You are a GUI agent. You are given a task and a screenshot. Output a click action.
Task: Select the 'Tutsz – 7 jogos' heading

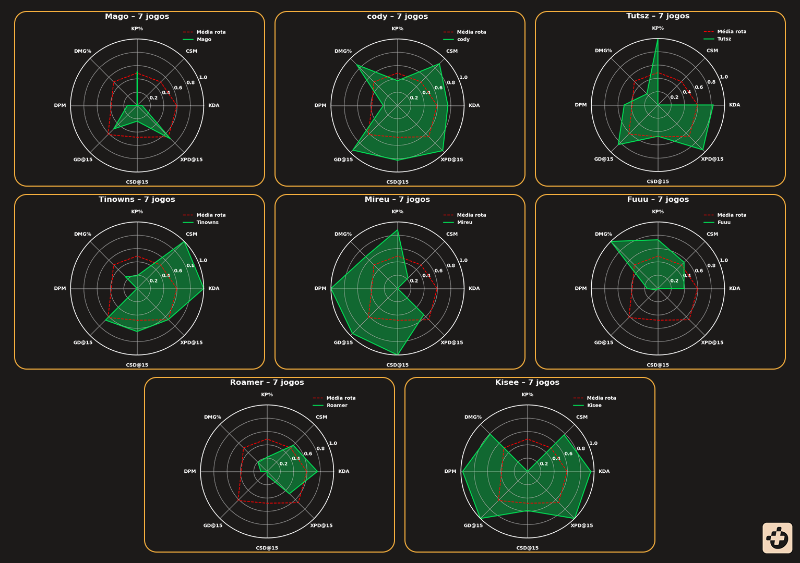658,16
